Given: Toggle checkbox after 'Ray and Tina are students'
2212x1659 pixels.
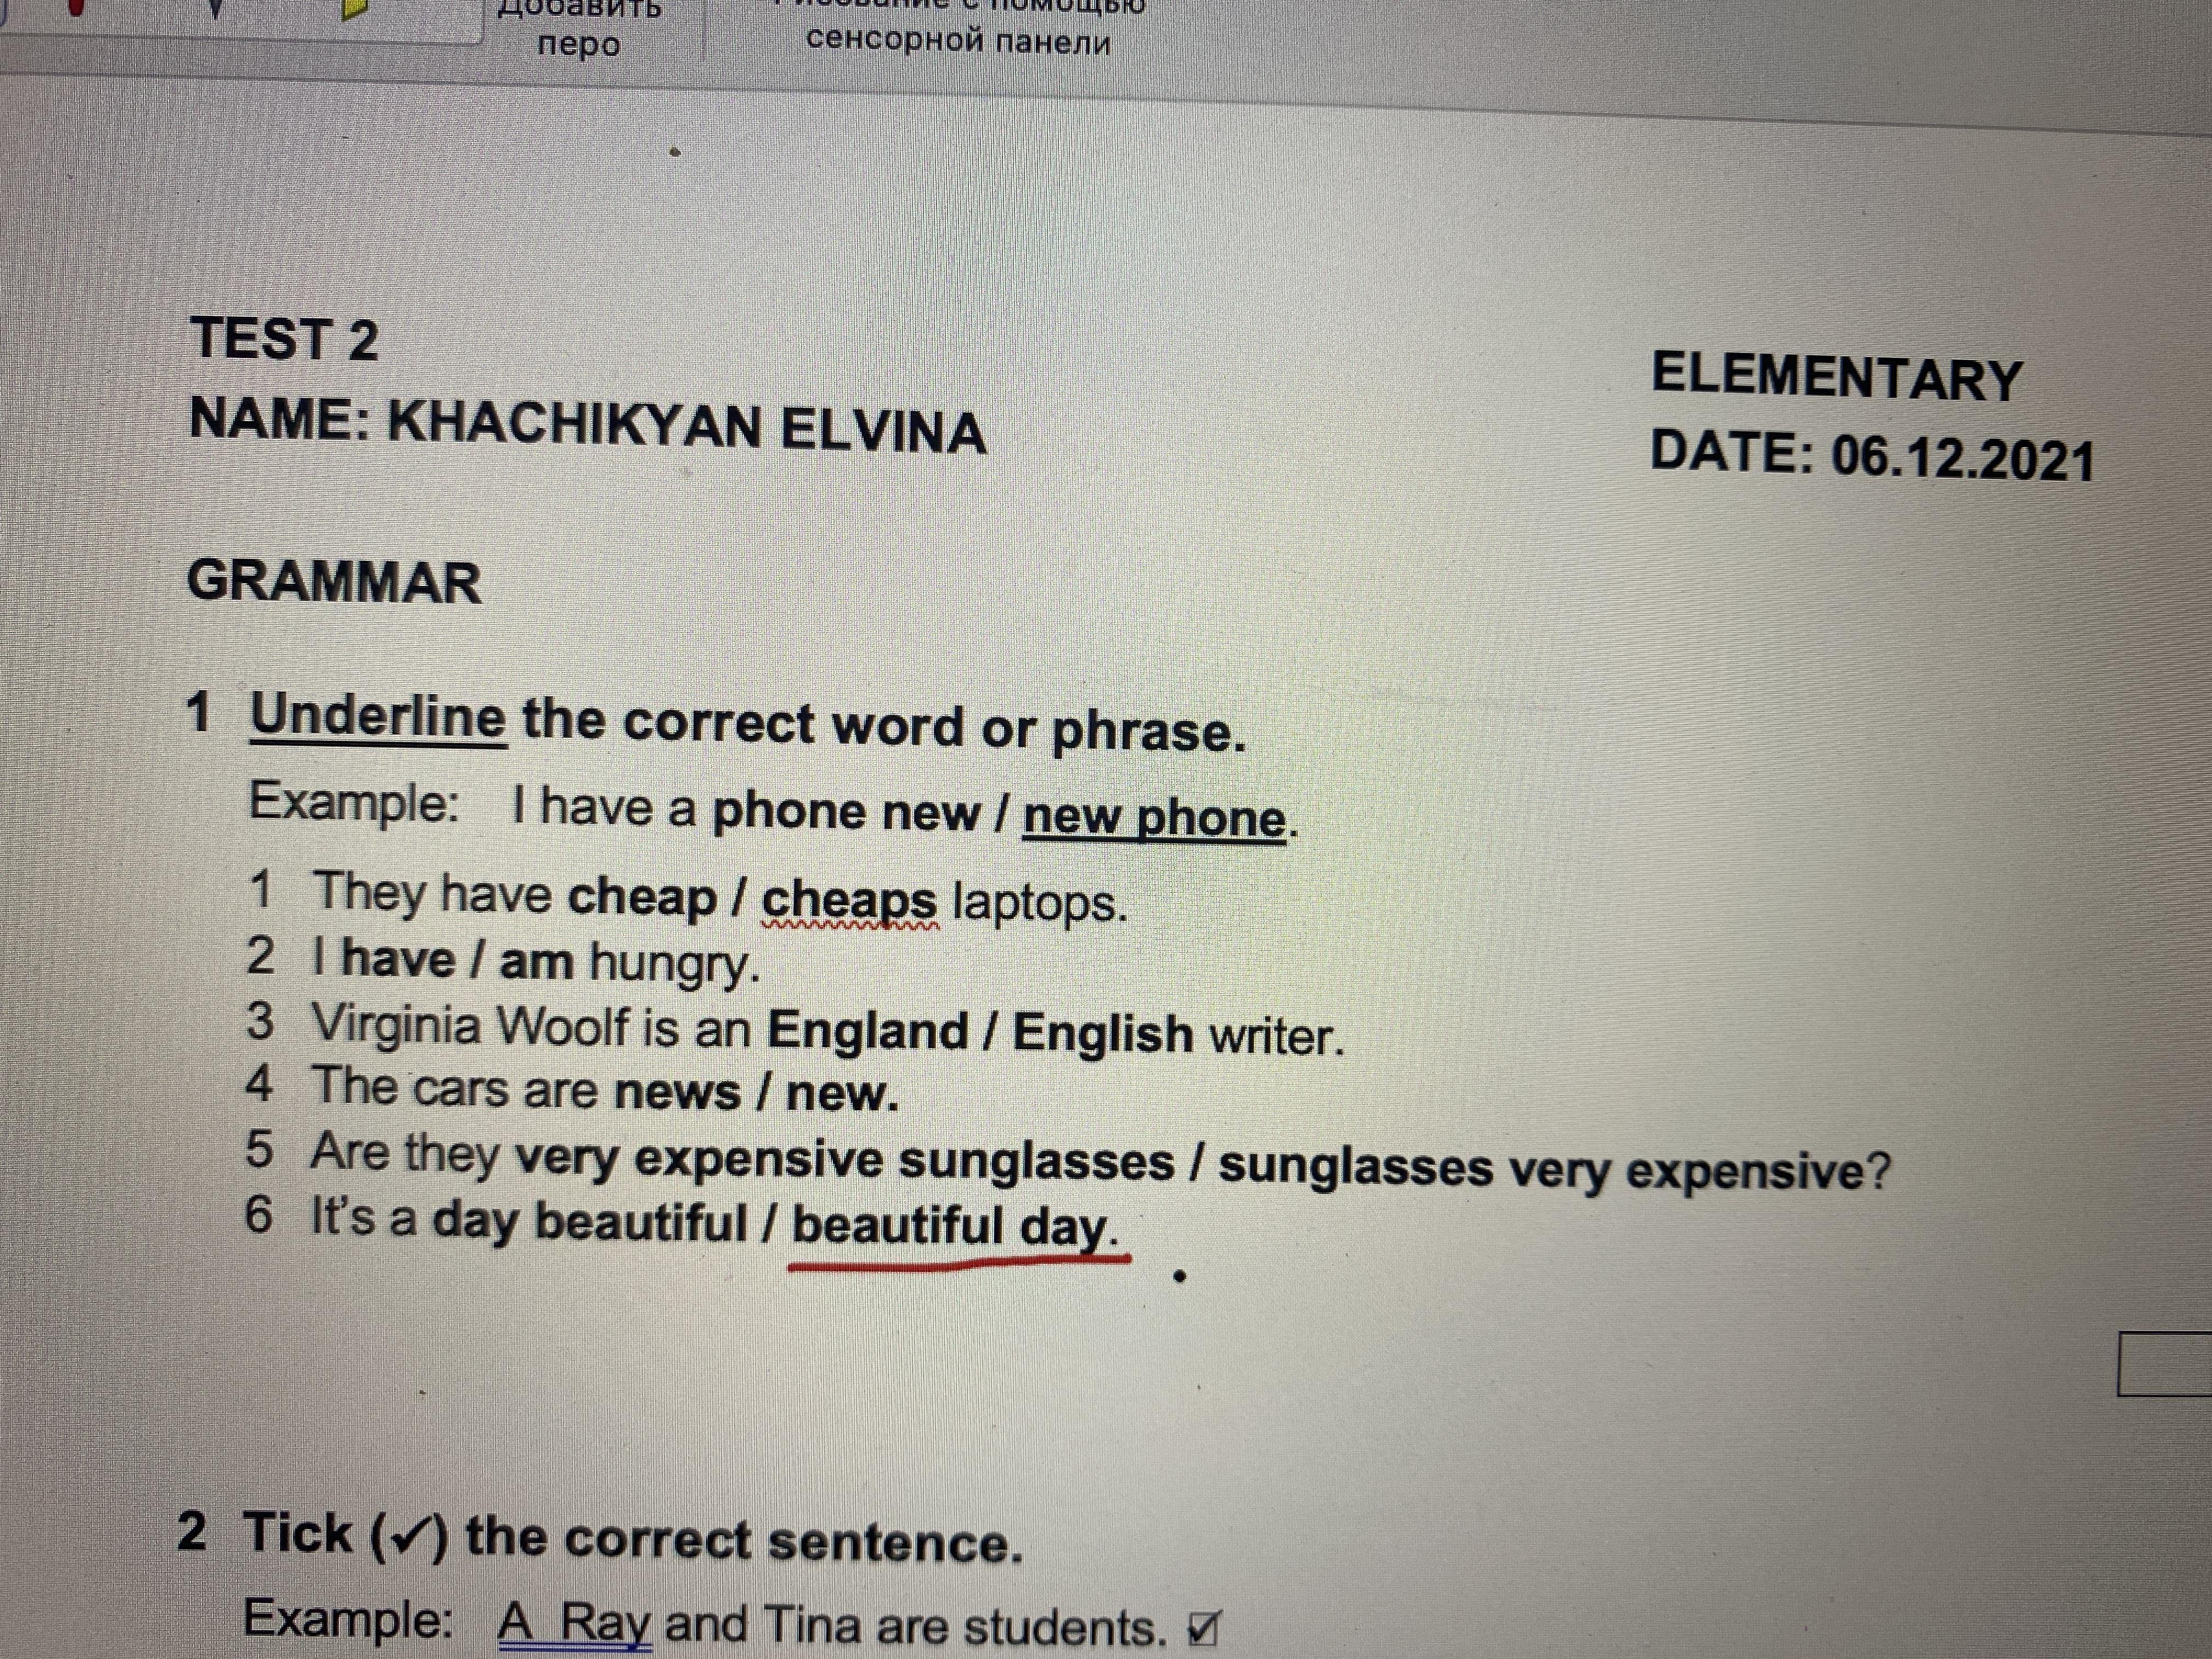Looking at the screenshot, I should [x=1203, y=1630].
